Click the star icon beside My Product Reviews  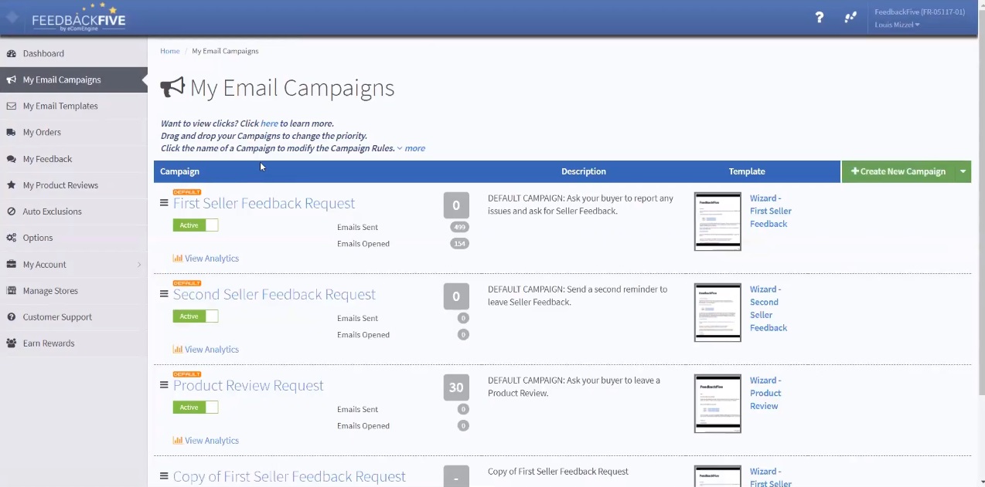click(12, 184)
